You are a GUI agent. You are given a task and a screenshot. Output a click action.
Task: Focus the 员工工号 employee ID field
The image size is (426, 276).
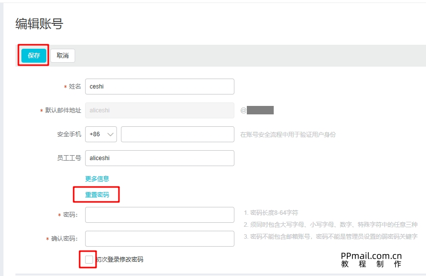(159, 158)
